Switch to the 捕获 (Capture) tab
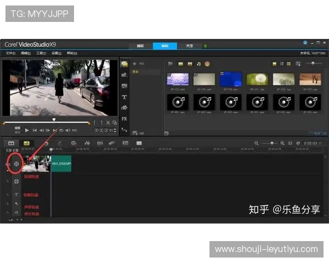Screen dimensions: 329x263 pyautogui.click(x=140, y=46)
